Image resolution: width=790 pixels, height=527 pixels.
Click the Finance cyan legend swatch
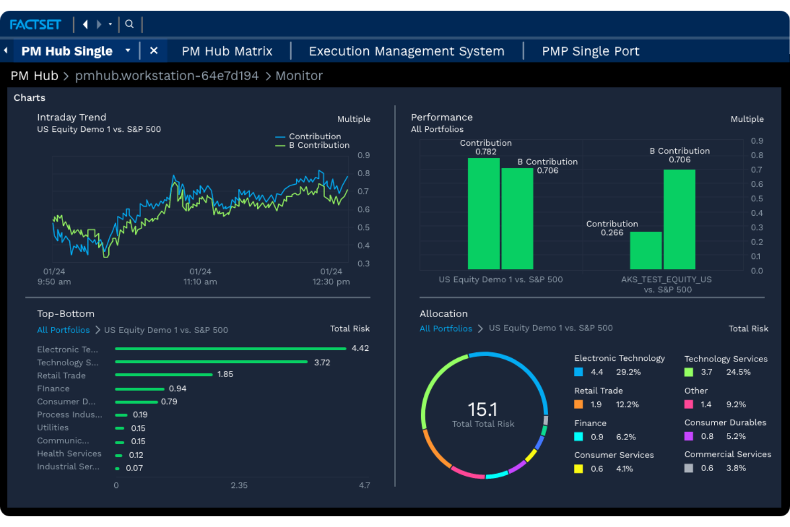(x=579, y=437)
